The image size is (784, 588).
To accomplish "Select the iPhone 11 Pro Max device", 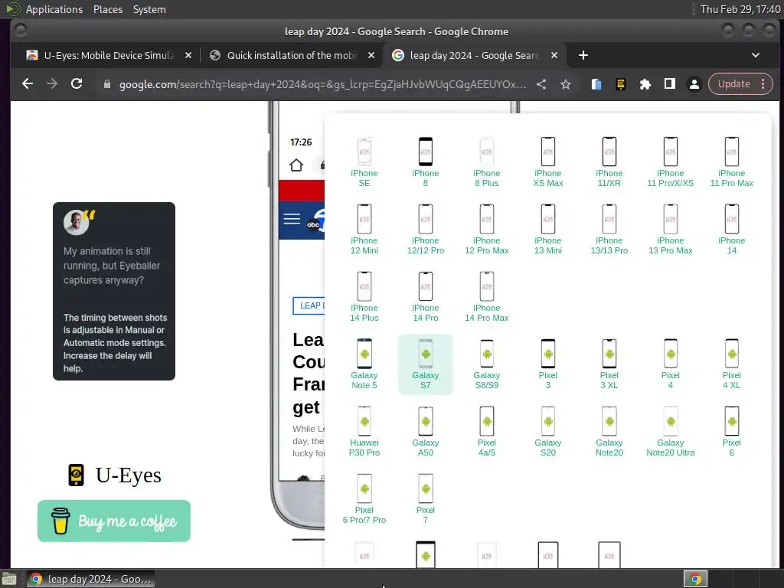I will [x=731, y=162].
